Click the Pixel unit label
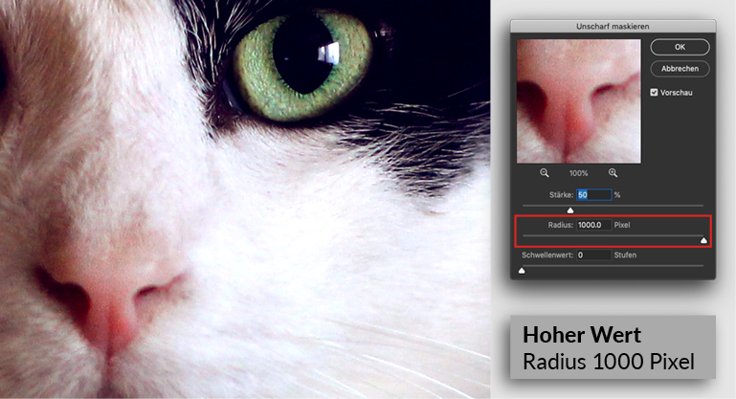This screenshot has height=399, width=736. (622, 225)
